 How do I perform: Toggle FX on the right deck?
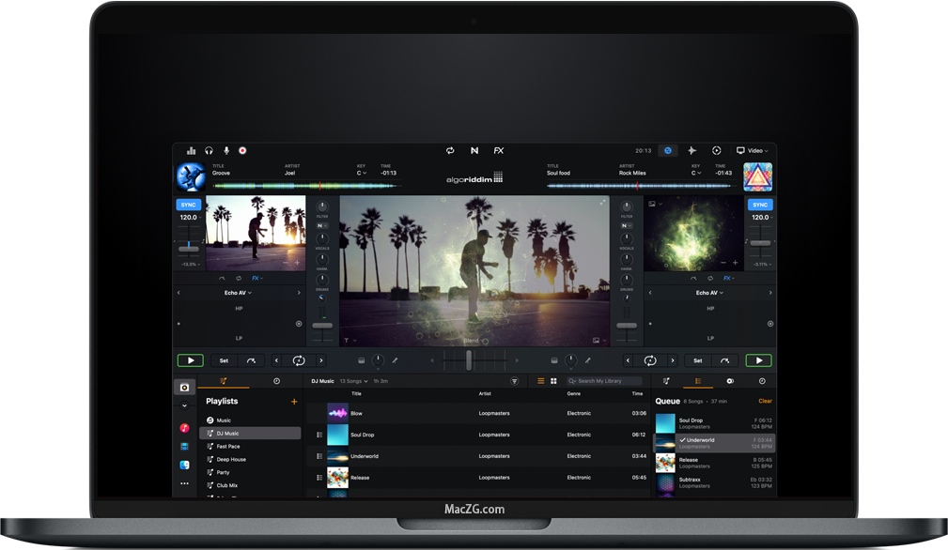coord(726,278)
